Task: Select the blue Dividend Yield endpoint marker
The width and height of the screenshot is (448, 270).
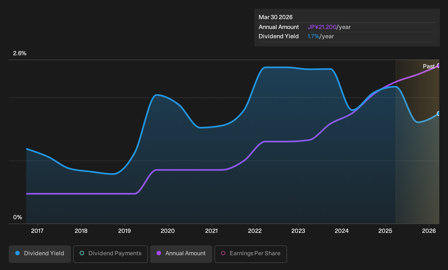Action: 438,113
